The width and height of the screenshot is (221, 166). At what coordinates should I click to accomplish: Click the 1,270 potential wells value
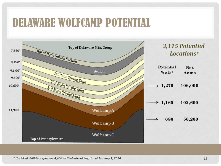pos(167,85)
